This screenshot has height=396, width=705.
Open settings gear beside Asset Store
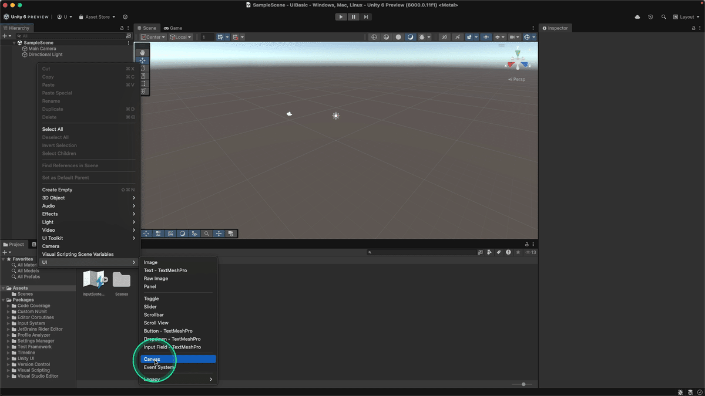(x=125, y=17)
